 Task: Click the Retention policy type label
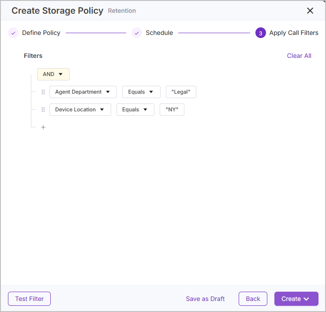[122, 11]
